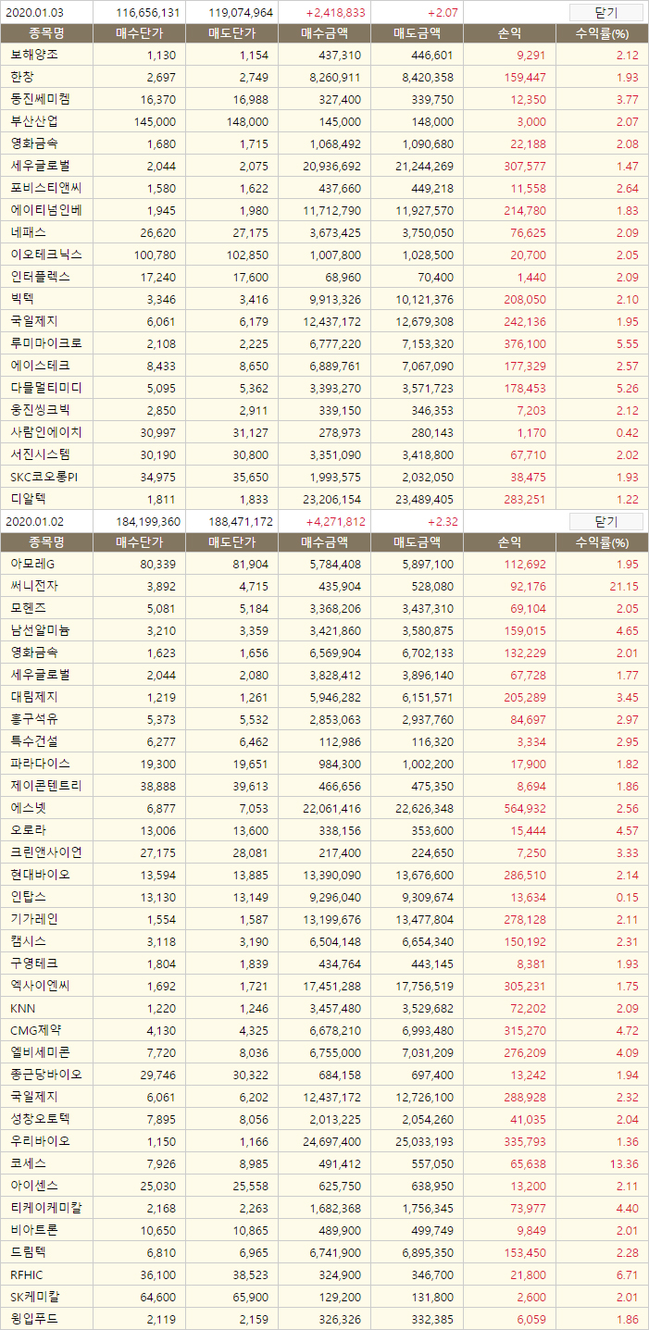Select the 디알텍 stock name
649x1330 pixels.
click(28, 499)
